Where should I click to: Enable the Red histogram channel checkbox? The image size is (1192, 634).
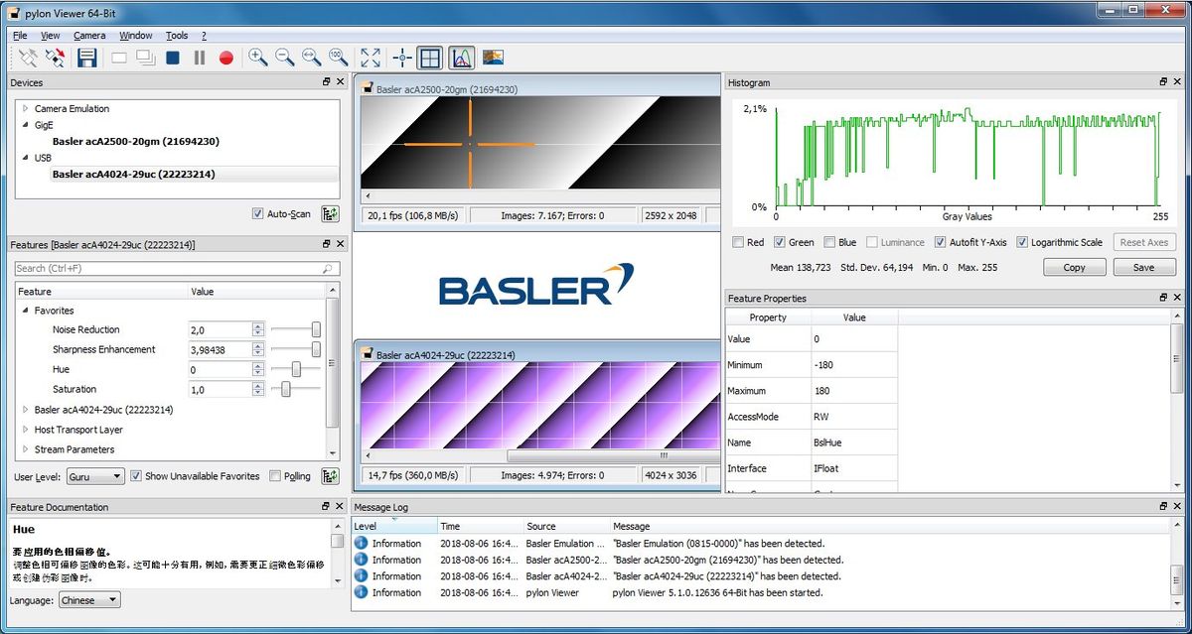click(738, 242)
